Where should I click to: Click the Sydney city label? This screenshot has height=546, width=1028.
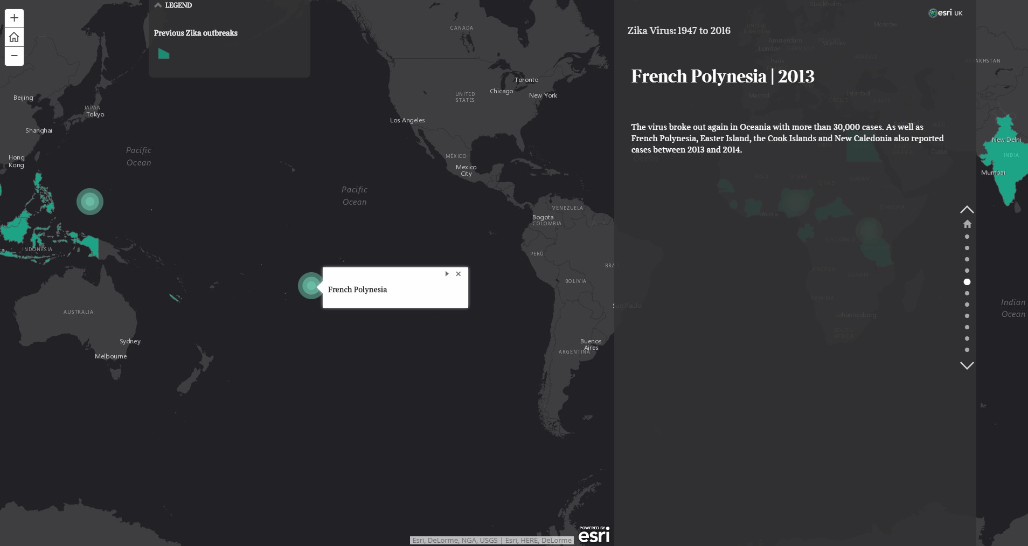[x=130, y=341]
